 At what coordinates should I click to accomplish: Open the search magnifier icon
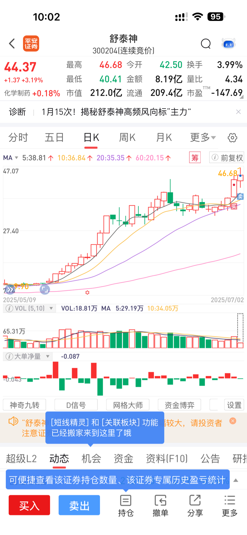(206, 43)
